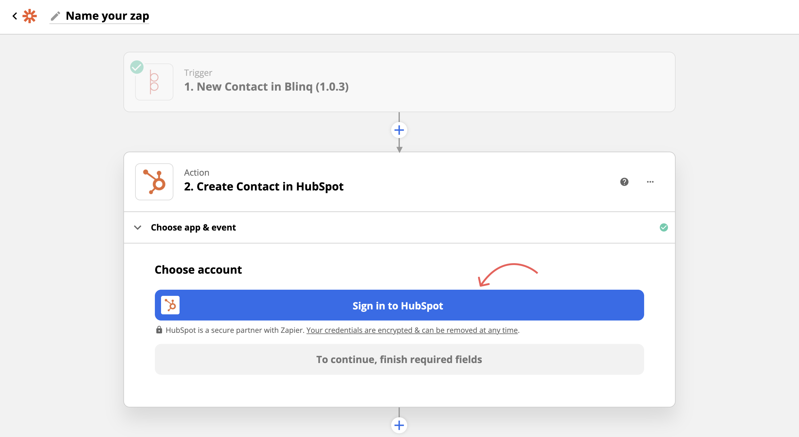Click the 'Choose account' heading

click(198, 270)
